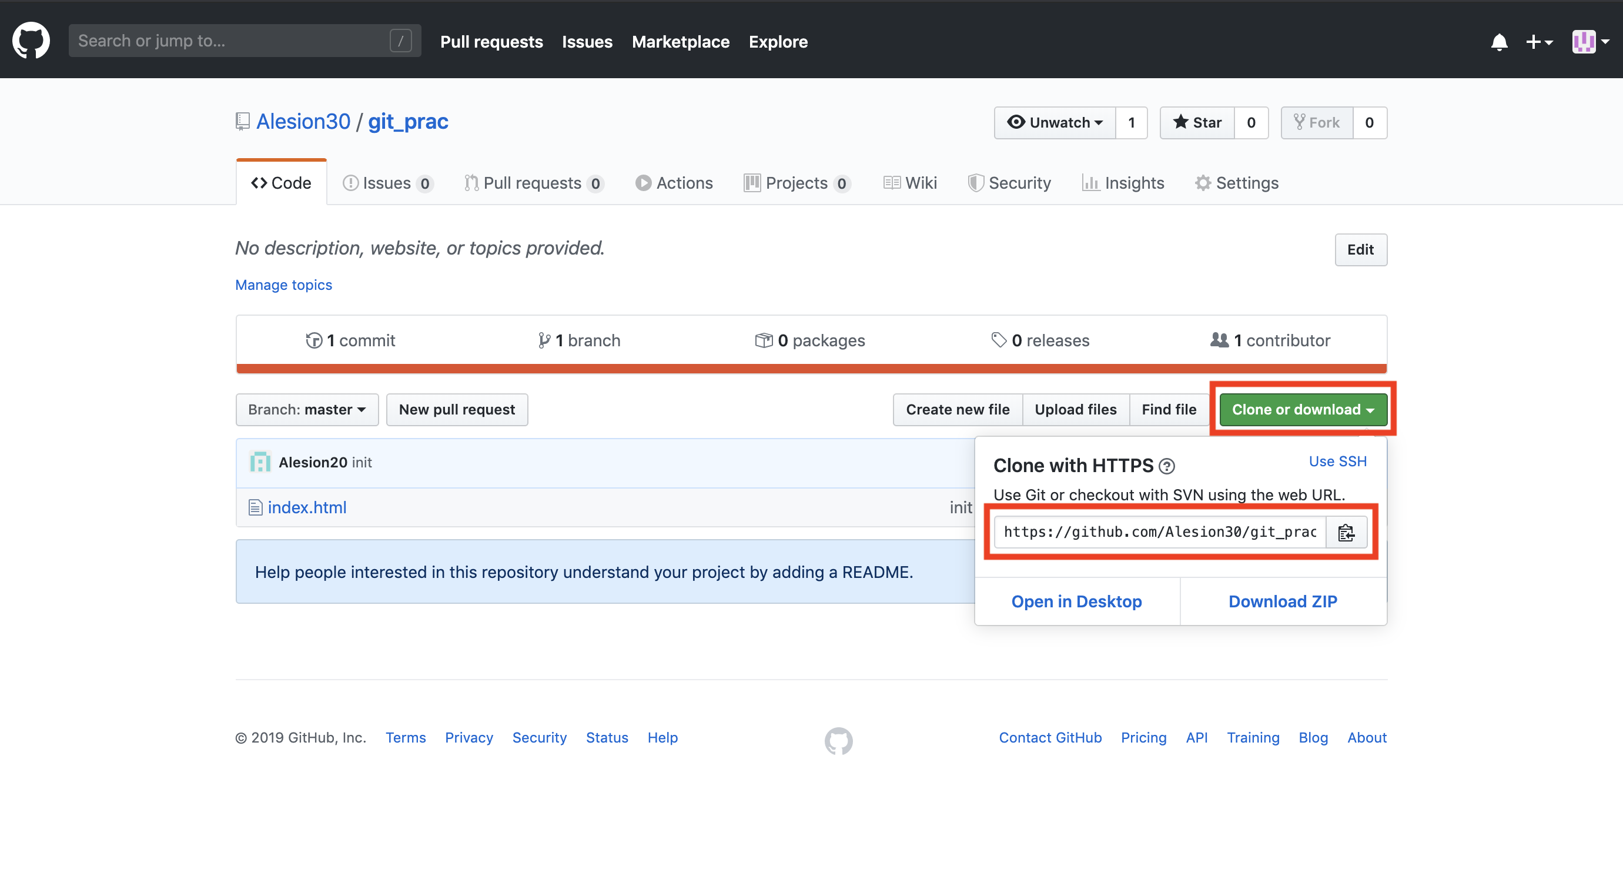Open the init commit message in the index.html row

(x=961, y=507)
